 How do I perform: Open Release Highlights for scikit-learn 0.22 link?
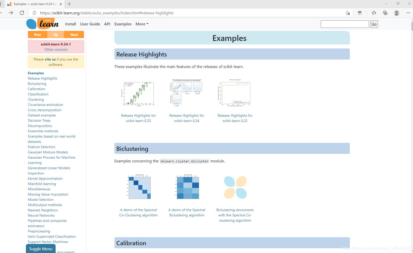coord(235,118)
